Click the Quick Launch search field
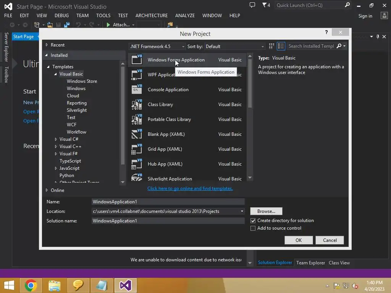 coord(309,5)
